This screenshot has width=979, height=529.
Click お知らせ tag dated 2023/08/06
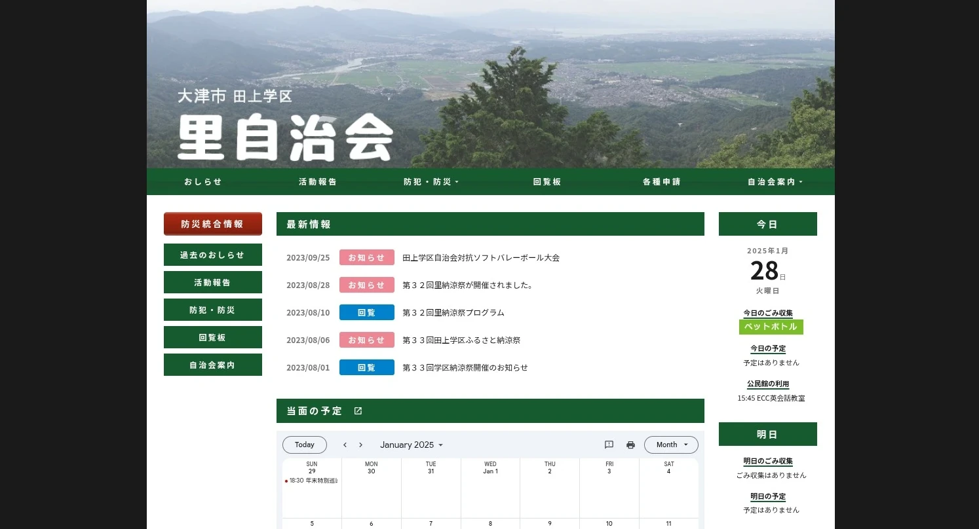[367, 340]
